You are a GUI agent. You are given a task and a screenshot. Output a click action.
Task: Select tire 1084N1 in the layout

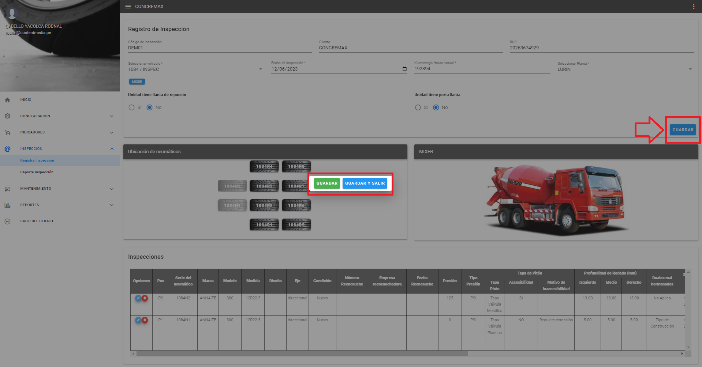[232, 205]
